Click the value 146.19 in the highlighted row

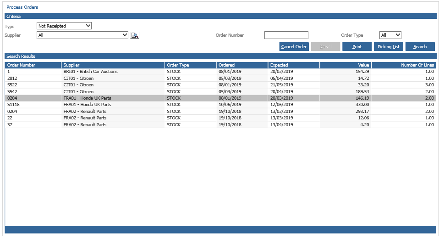362,98
